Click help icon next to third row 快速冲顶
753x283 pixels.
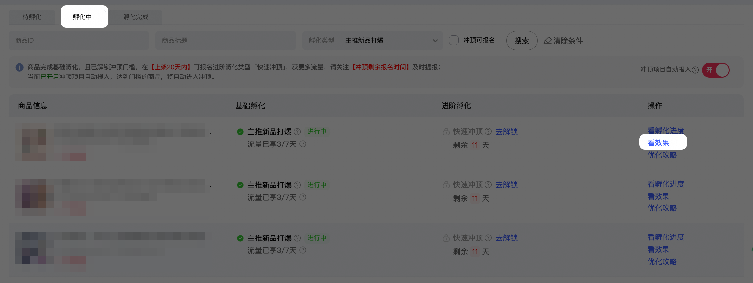point(488,238)
